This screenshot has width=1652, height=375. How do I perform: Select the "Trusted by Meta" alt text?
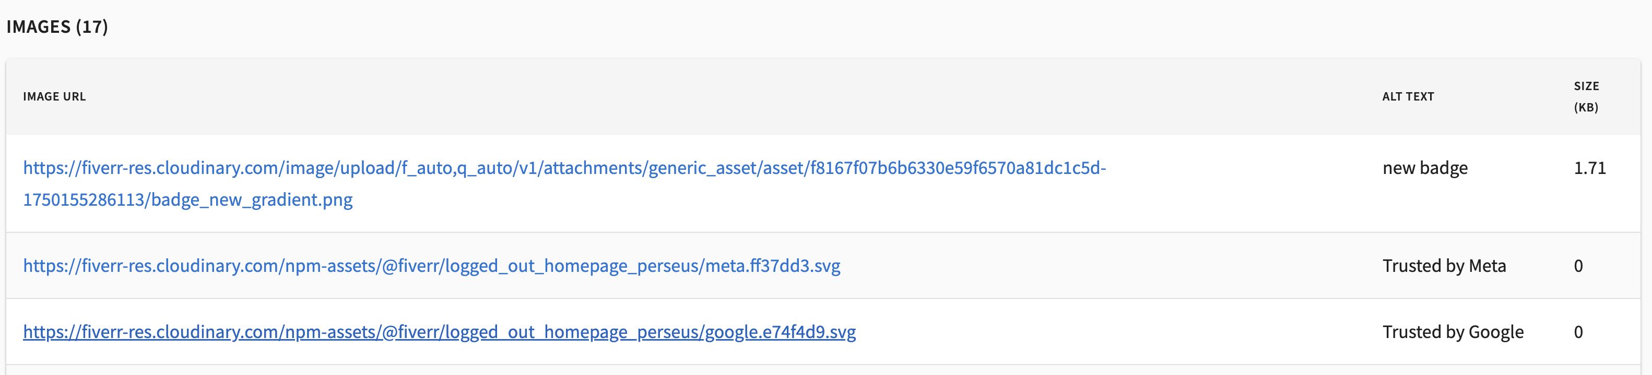(x=1444, y=266)
